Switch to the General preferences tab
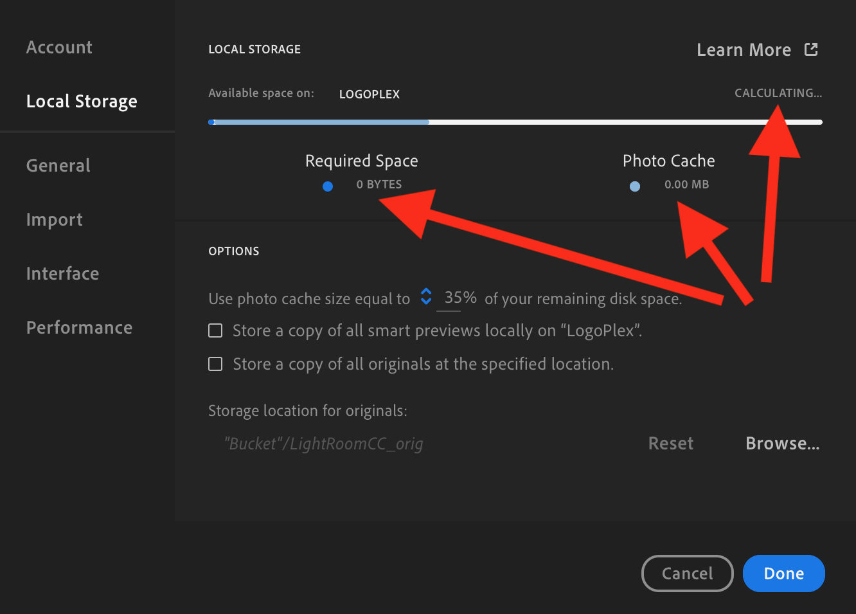The image size is (856, 614). [58, 166]
